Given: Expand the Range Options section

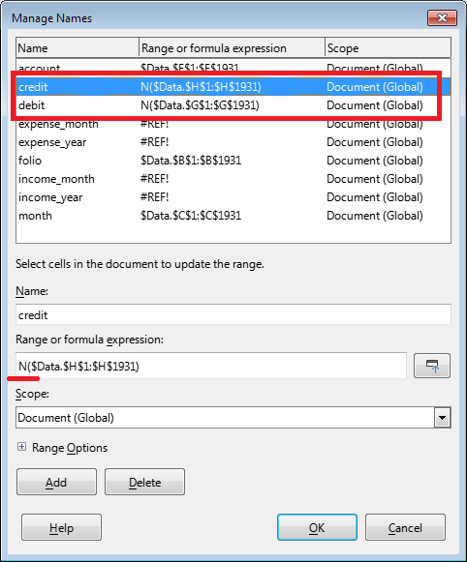Looking at the screenshot, I should click(22, 447).
